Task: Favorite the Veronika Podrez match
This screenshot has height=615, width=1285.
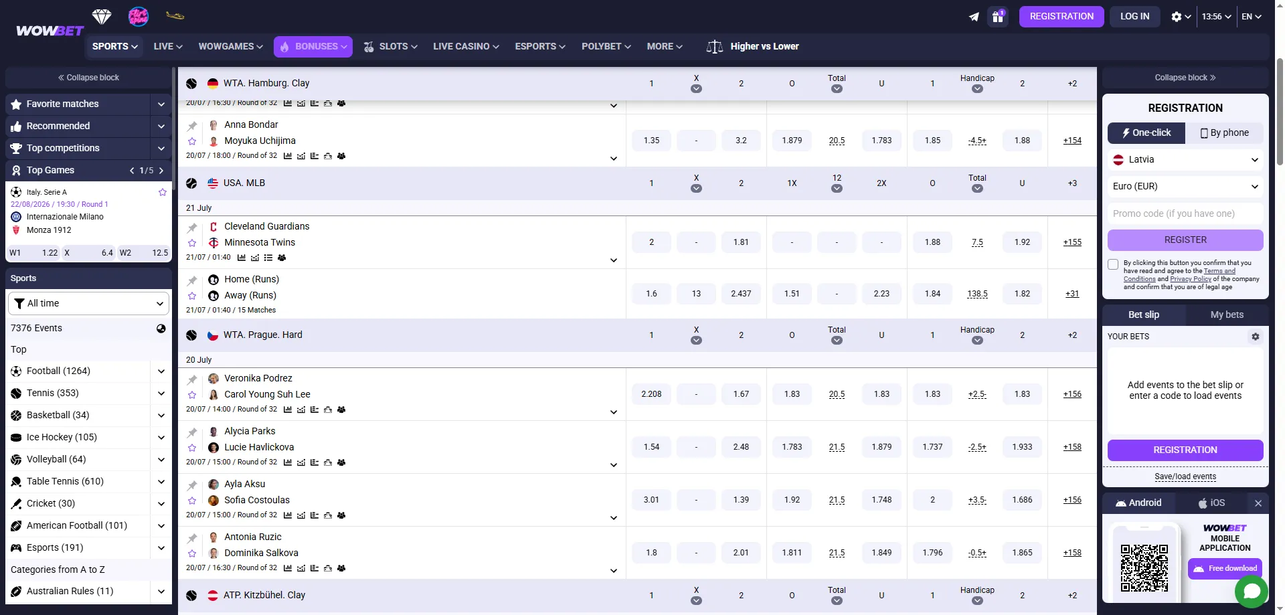Action: (192, 395)
